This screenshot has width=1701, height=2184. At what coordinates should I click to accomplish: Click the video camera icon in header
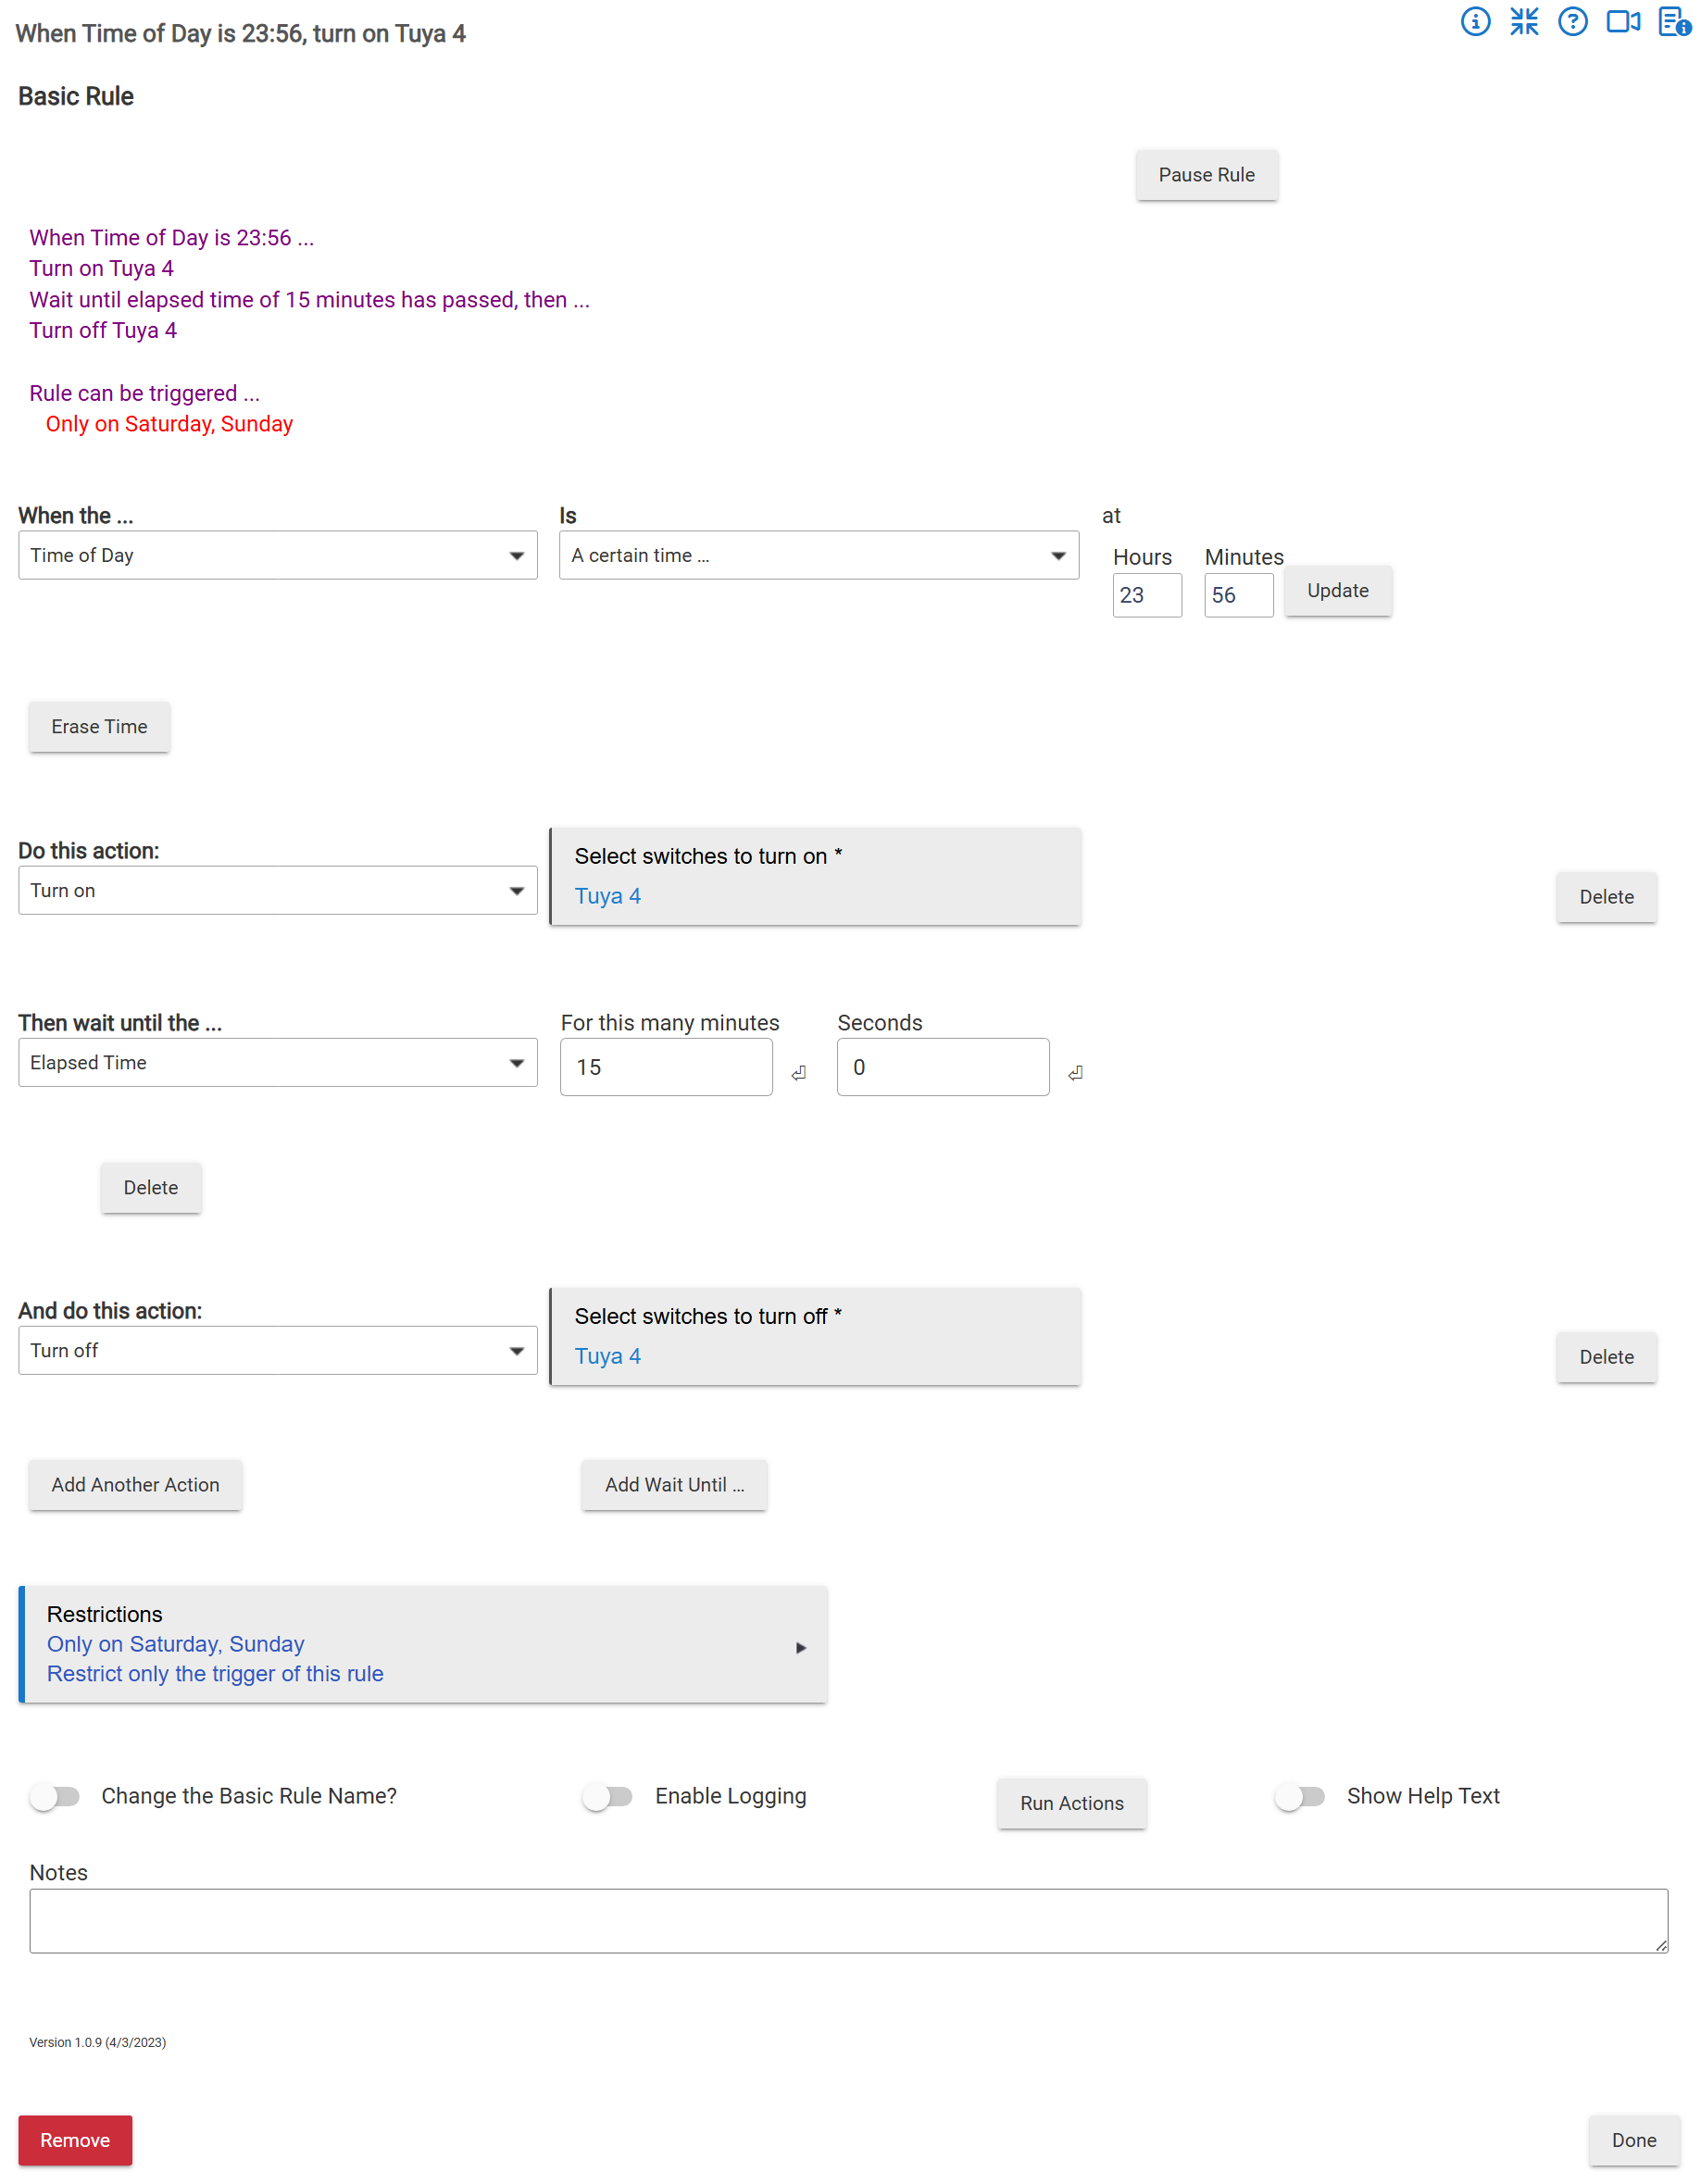[1624, 22]
